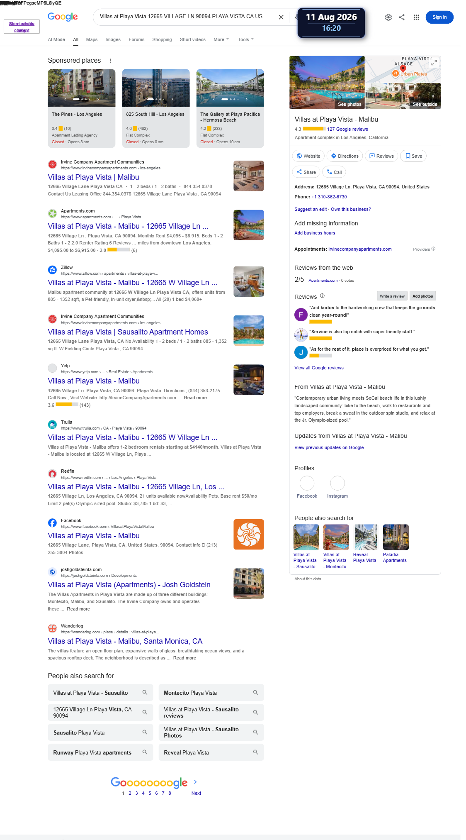
Task: Click the info icon beside Providers
Action: pyautogui.click(x=433, y=249)
